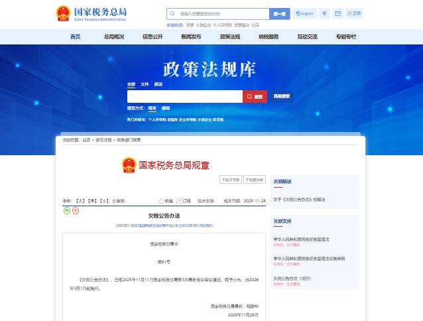This screenshot has height=321, width=423.
Task: Open the 新闻发布 navigation menu item
Action: click(191, 36)
